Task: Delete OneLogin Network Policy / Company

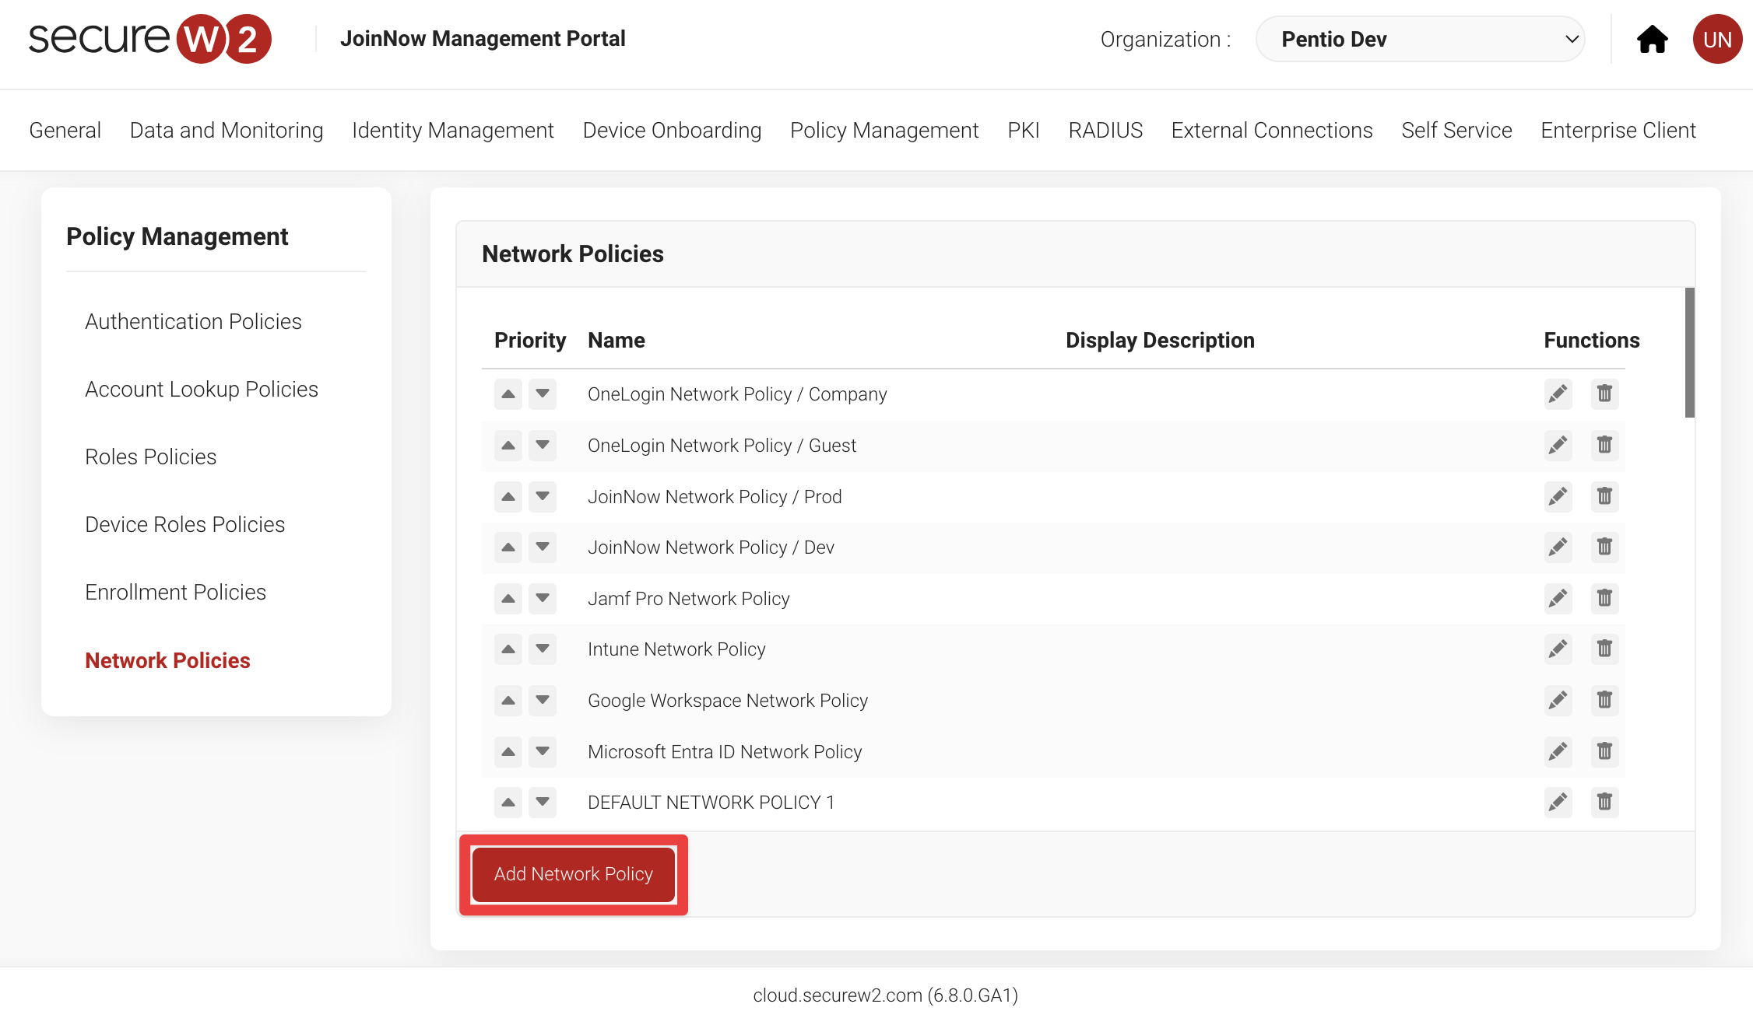Action: [x=1604, y=394]
